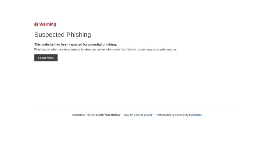Click the "Cloudflare Ray ID:" label
The width and height of the screenshot is (274, 152).
[83, 115]
